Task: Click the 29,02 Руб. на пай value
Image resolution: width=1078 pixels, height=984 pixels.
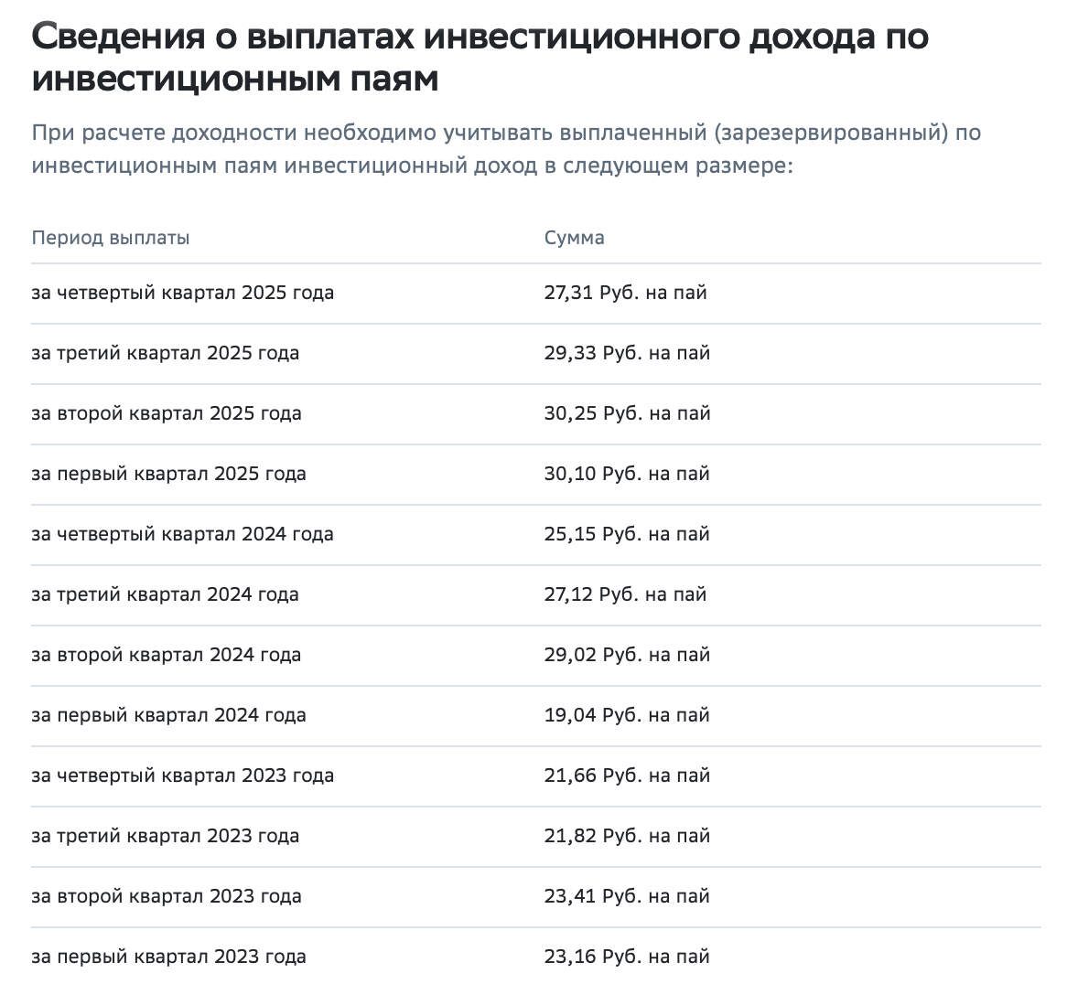Action: [627, 655]
